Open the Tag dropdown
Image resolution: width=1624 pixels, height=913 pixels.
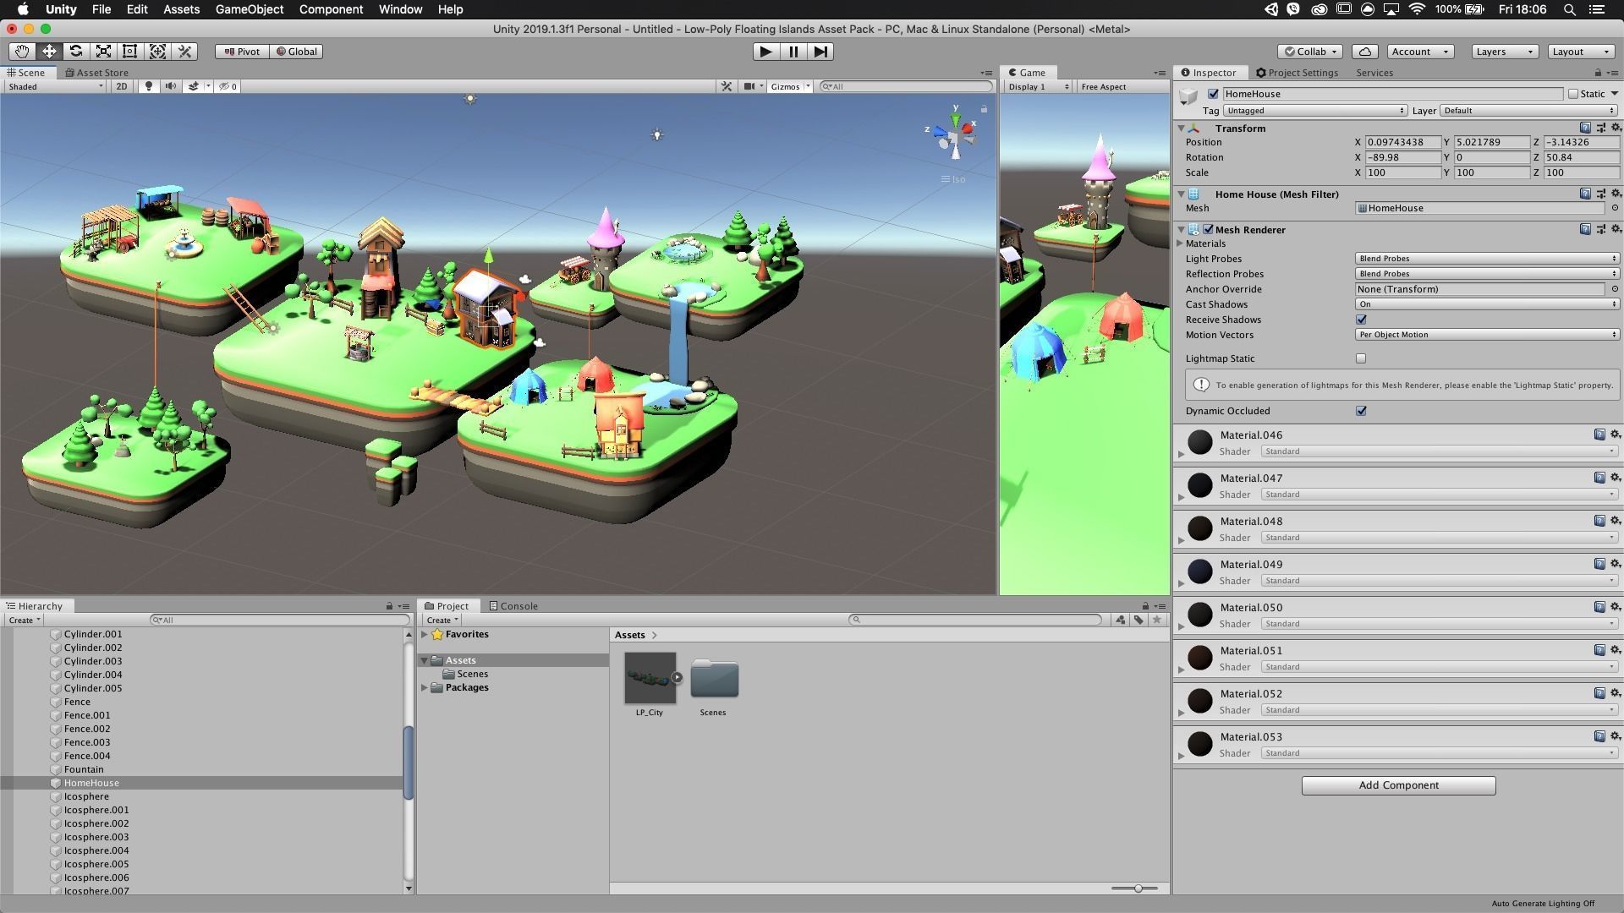[1315, 111]
